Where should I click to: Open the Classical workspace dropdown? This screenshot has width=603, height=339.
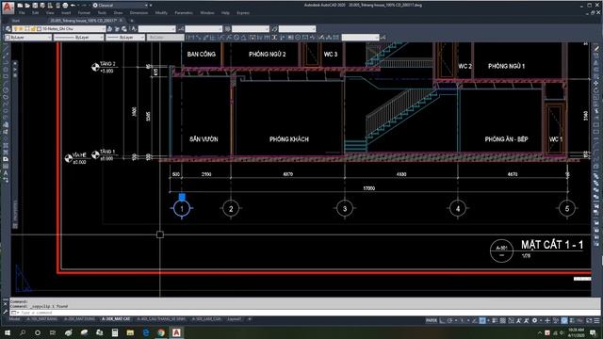pyautogui.click(x=120, y=6)
